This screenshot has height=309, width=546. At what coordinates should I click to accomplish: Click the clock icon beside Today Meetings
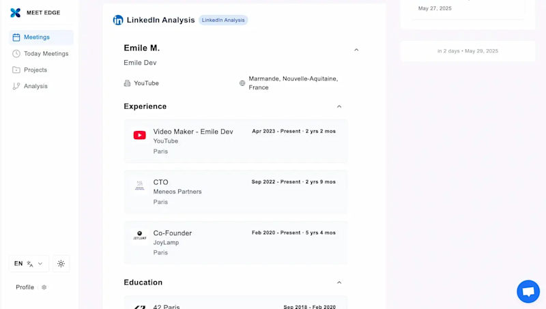(16, 54)
